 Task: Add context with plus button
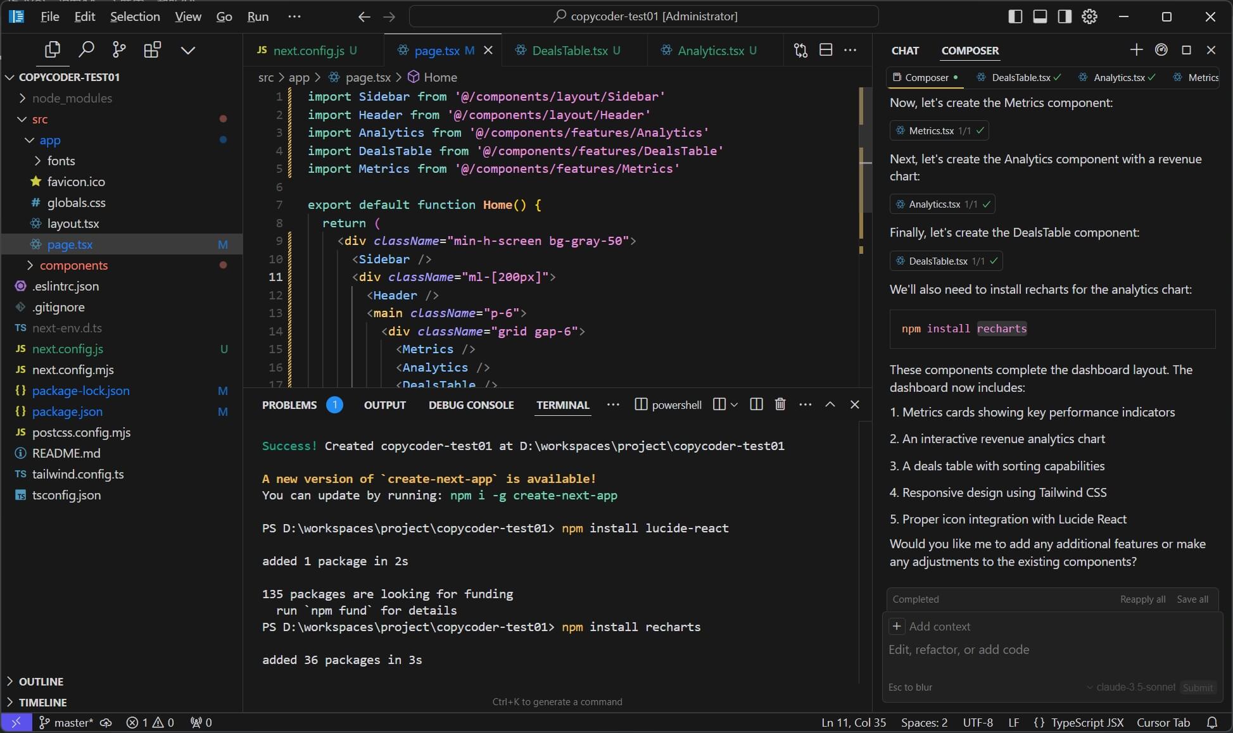coord(896,626)
